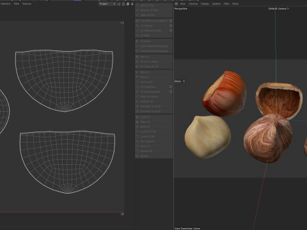
Task: Choose Fit UV to Canvas
Action: tap(154, 62)
